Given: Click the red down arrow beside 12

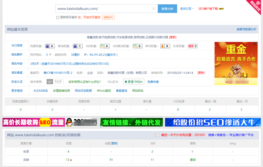Looking at the screenshot, I should click(71, 160).
